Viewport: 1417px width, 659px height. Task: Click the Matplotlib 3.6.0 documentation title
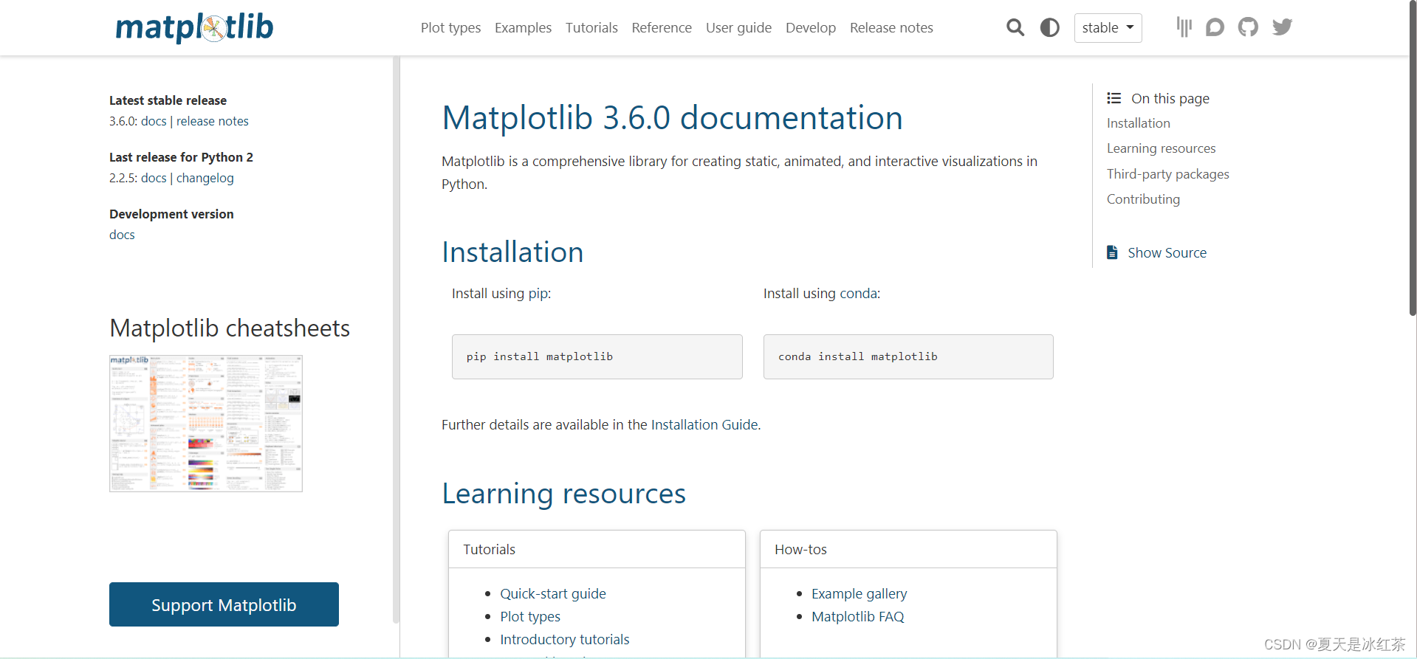[672, 118]
